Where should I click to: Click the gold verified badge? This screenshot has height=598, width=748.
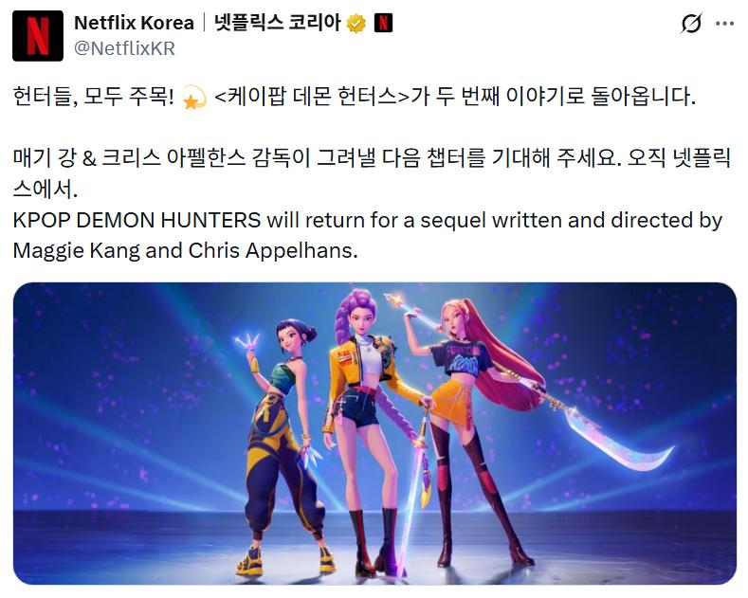pyautogui.click(x=356, y=23)
